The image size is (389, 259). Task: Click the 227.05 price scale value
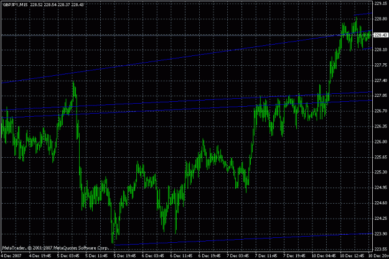pos(380,95)
